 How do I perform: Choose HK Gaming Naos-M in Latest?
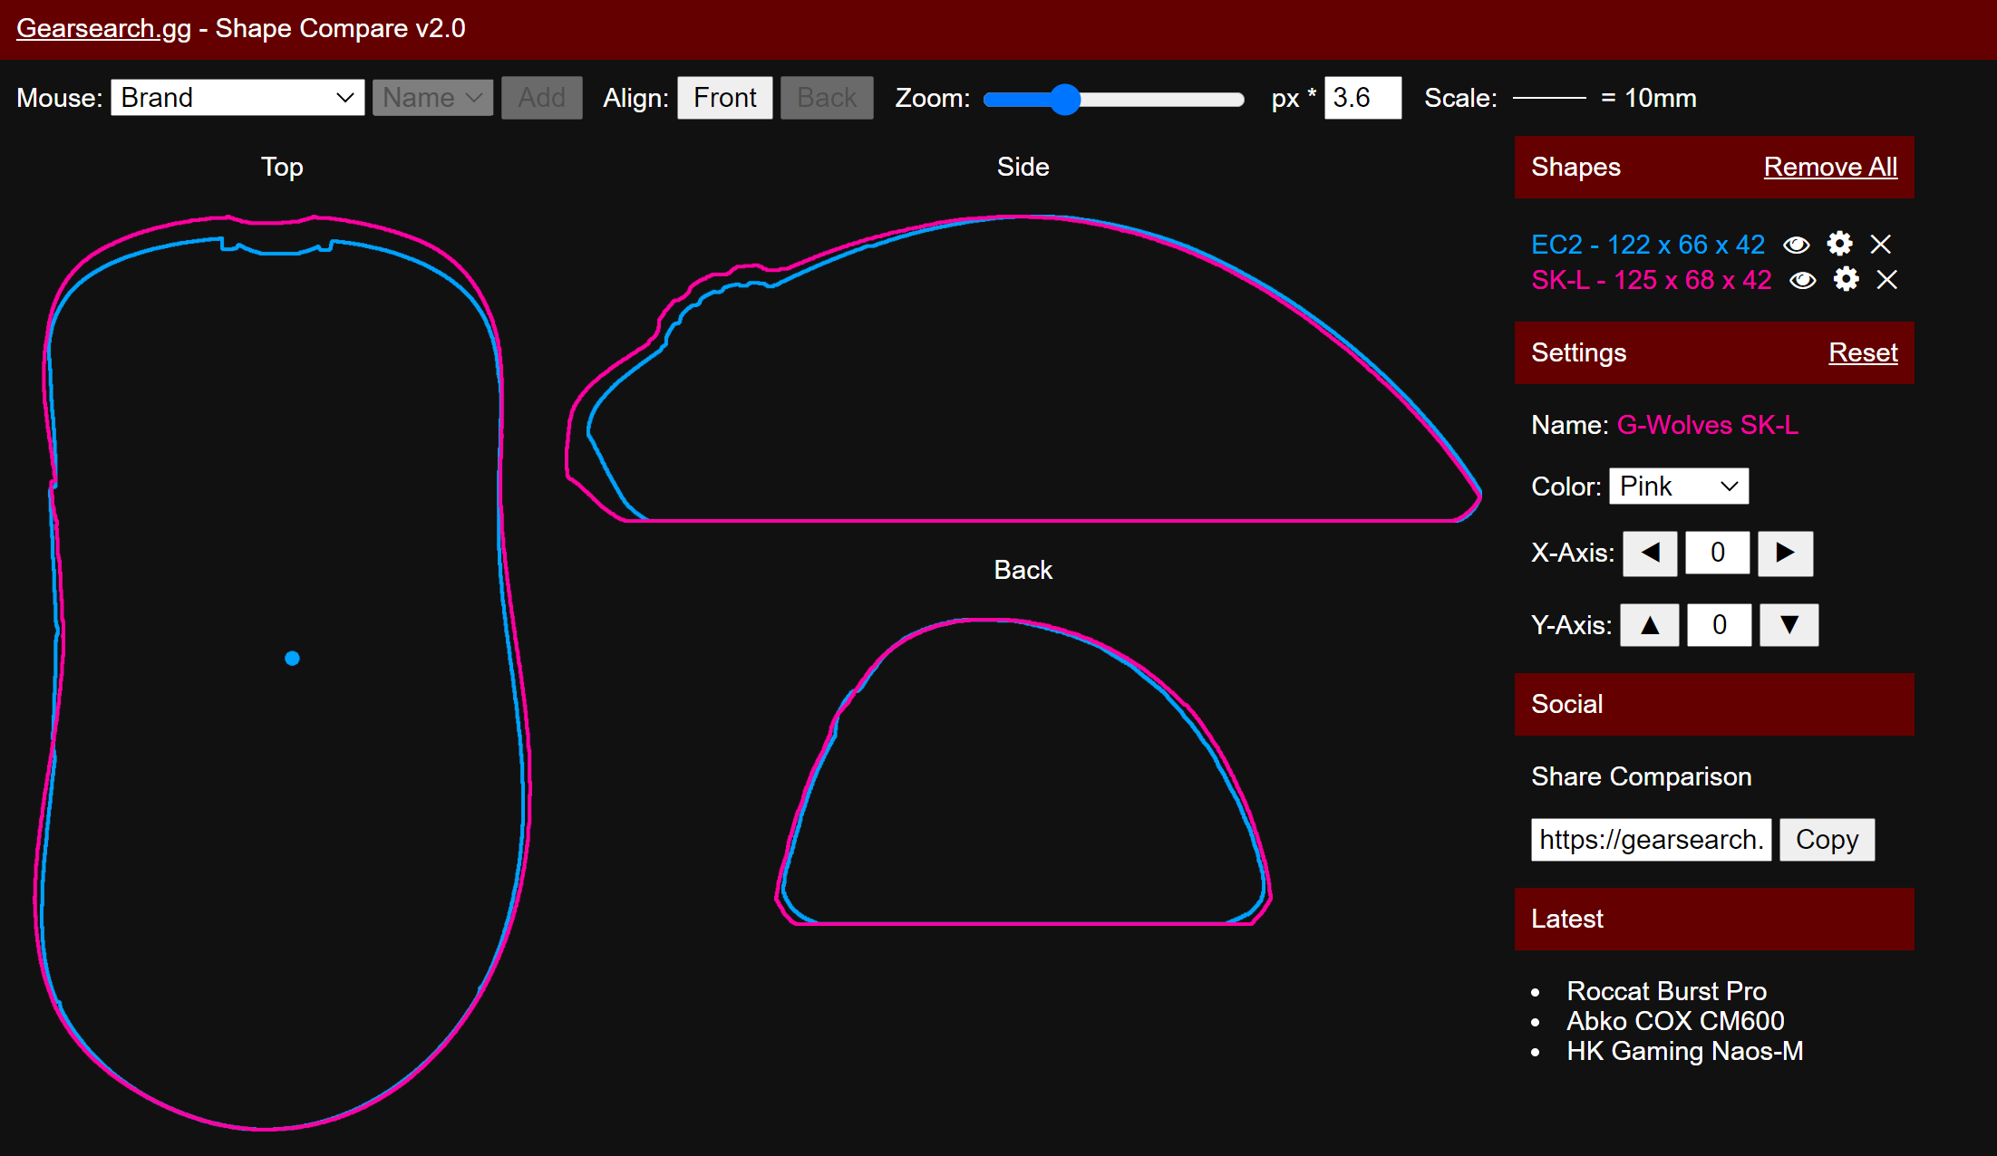(x=1684, y=1051)
